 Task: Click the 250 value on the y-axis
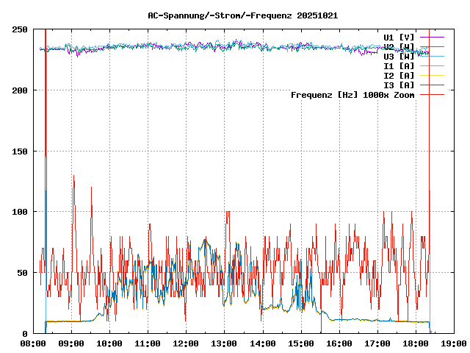tap(21, 29)
